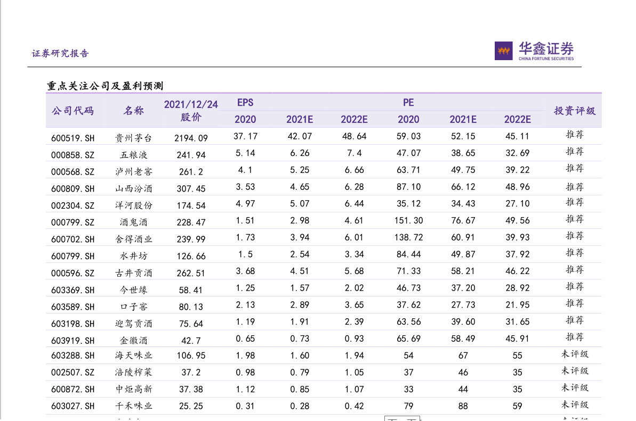Select PE 2020 value 138.72
636x421 pixels.
click(x=408, y=237)
